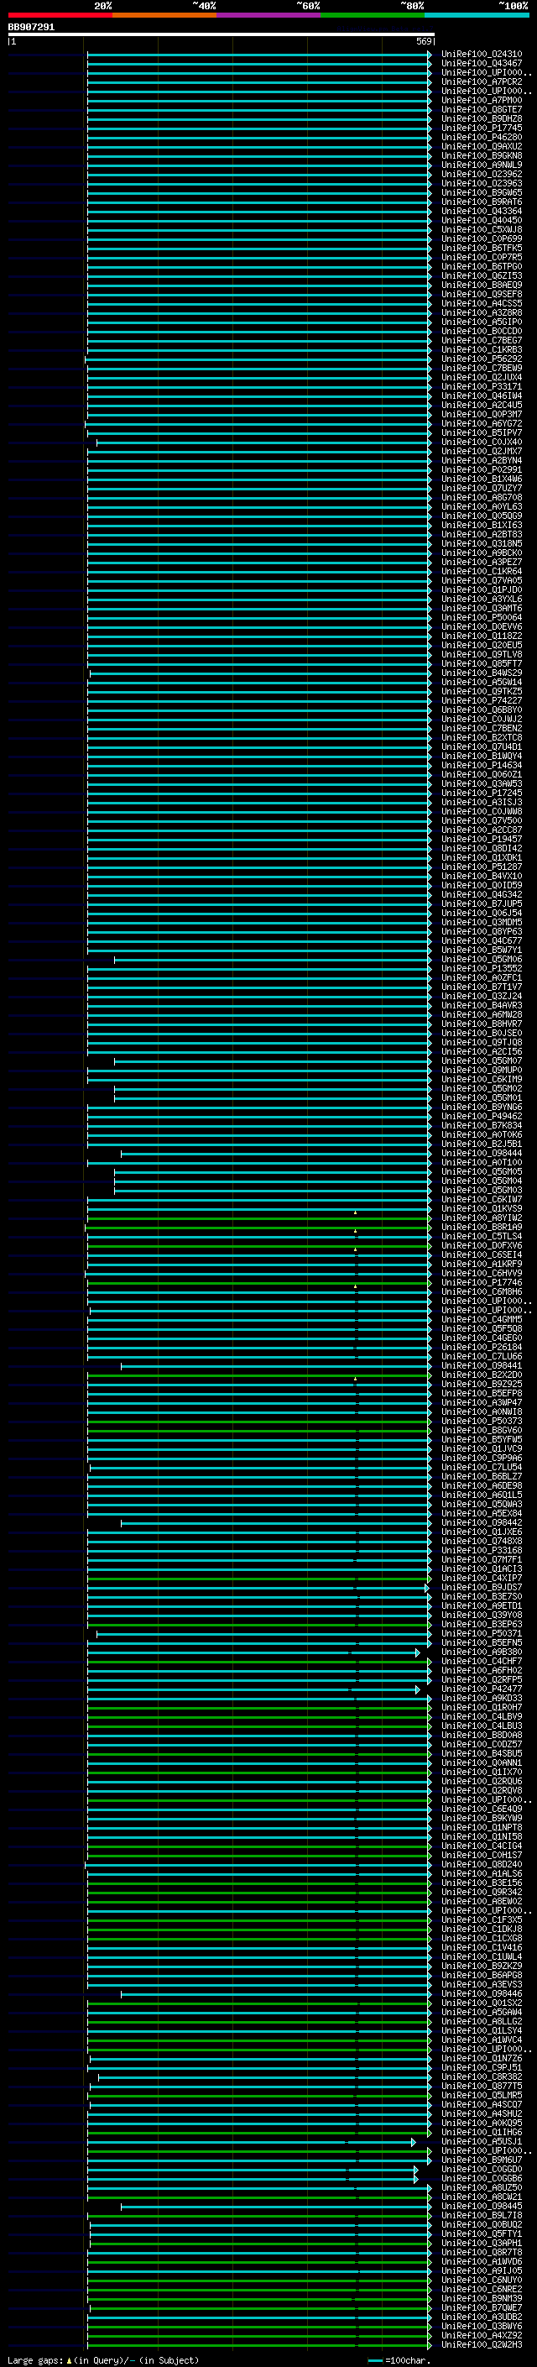Click the green alignment bar of UniRef100_P50373
The image size is (537, 2367).
(x=259, y=1422)
